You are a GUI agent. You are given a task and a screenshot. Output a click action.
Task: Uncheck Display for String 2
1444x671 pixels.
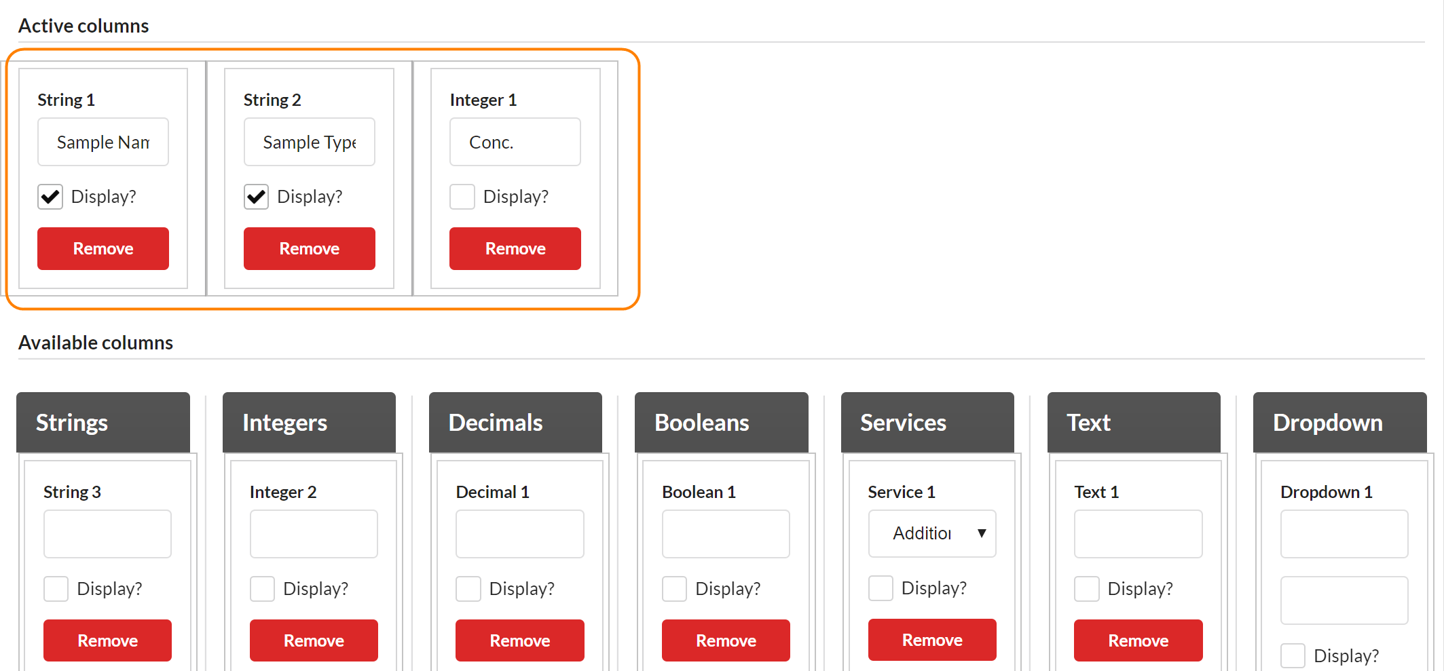coord(256,197)
